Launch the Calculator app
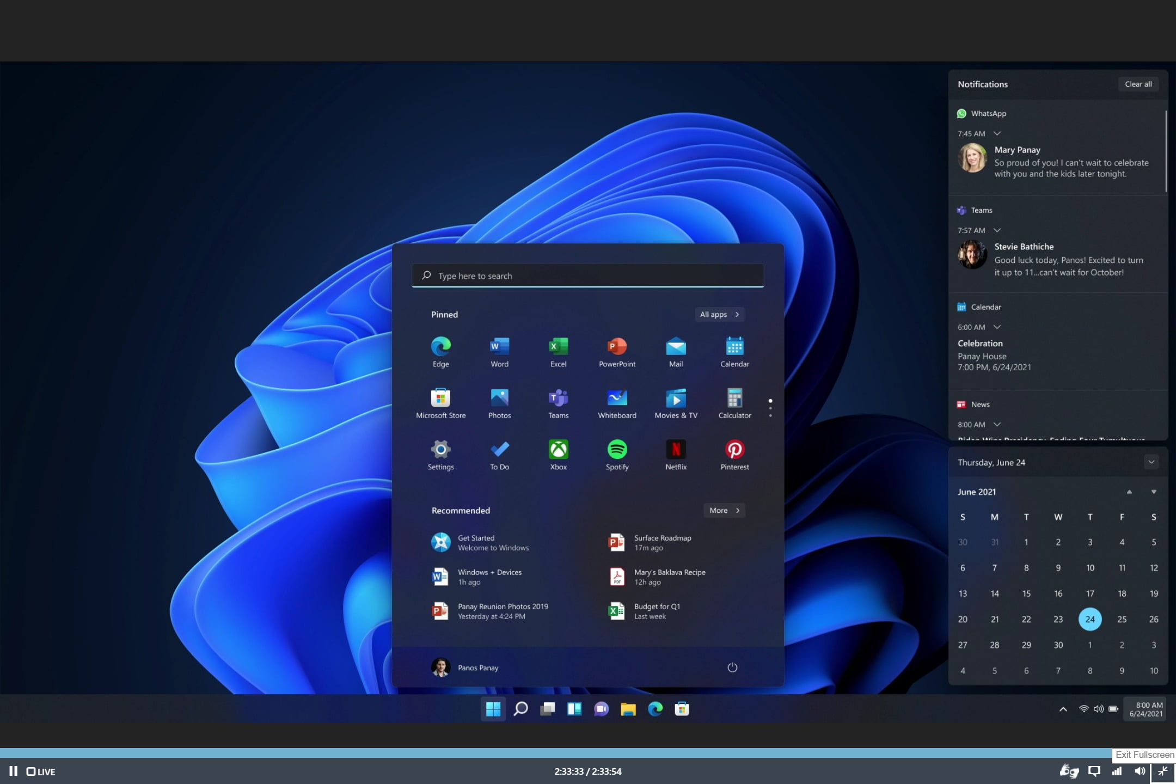1176x784 pixels. coord(734,403)
